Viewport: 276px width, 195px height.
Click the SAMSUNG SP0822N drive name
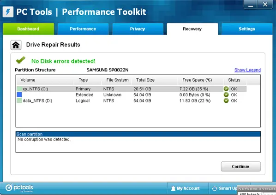click(108, 70)
